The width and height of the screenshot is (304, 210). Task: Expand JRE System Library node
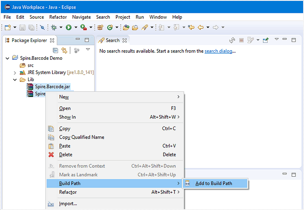click(15, 73)
